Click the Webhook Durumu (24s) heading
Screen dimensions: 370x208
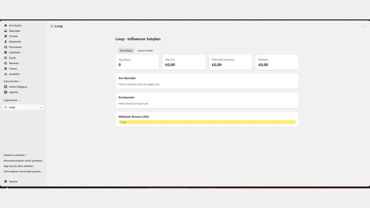134,117
